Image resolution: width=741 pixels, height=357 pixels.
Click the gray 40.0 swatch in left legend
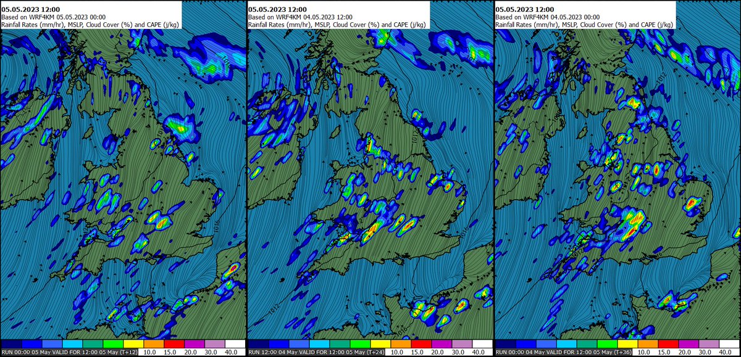pos(216,346)
